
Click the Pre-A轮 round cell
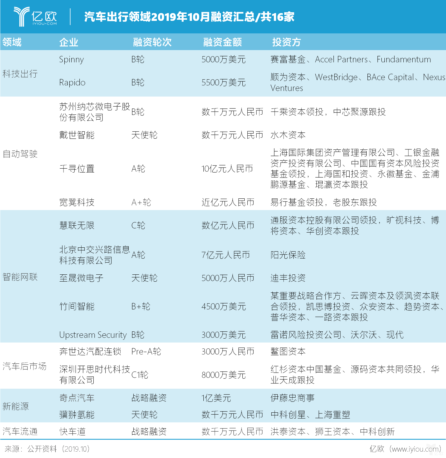[x=146, y=351]
